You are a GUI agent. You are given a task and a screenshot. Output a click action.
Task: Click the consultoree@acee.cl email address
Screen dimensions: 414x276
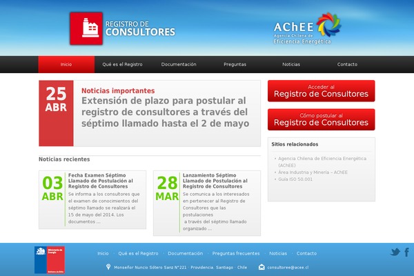pyautogui.click(x=288, y=267)
